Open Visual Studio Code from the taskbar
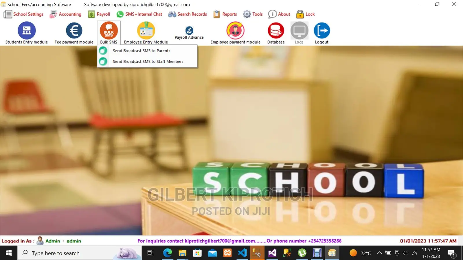This screenshot has height=260, width=463. point(242,253)
